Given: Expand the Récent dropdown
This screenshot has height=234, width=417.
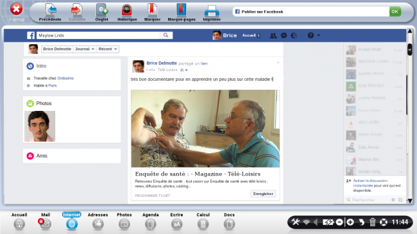Looking at the screenshot, I should click(x=108, y=49).
